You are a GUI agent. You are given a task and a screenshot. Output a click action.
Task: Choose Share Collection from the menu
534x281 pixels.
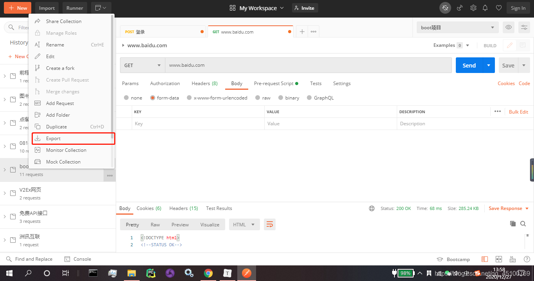pos(70,21)
